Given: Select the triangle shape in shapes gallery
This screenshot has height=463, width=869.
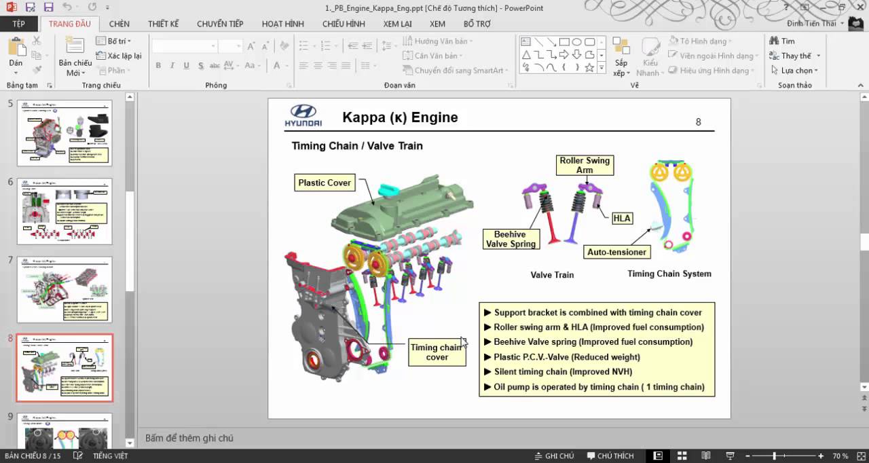Looking at the screenshot, I should 526,54.
